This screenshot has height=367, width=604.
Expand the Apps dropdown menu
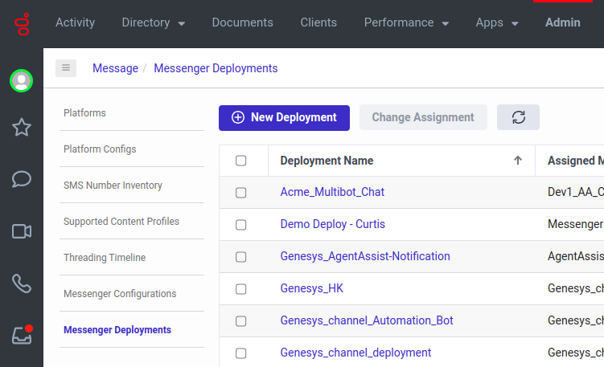tap(496, 22)
